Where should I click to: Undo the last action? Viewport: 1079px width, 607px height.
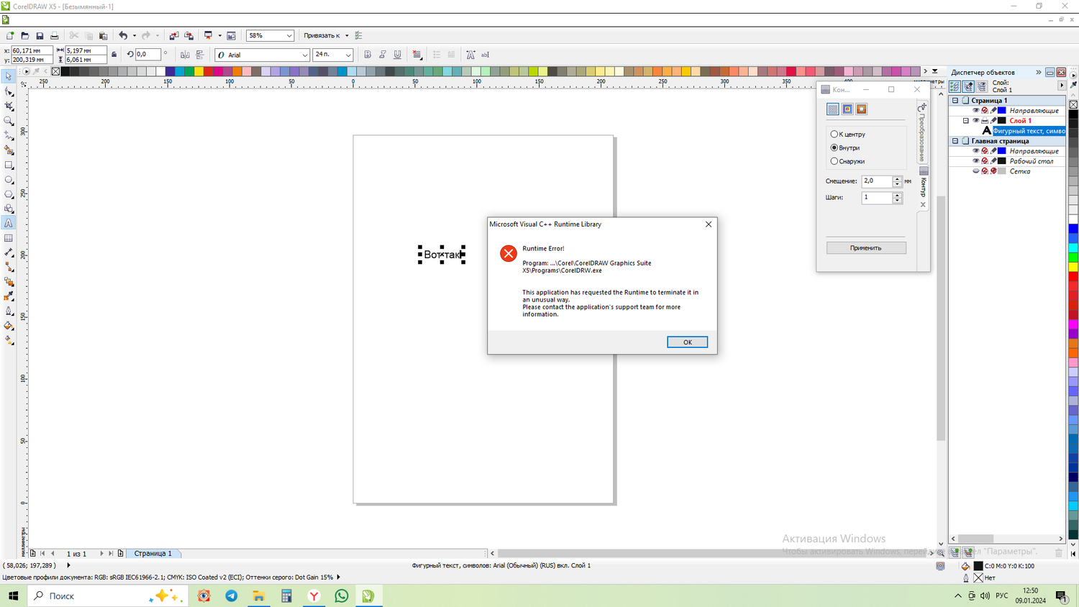pos(123,35)
